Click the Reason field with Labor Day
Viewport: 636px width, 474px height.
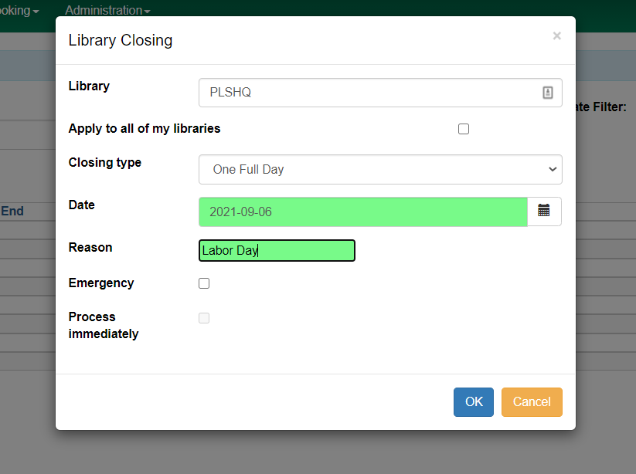(277, 250)
